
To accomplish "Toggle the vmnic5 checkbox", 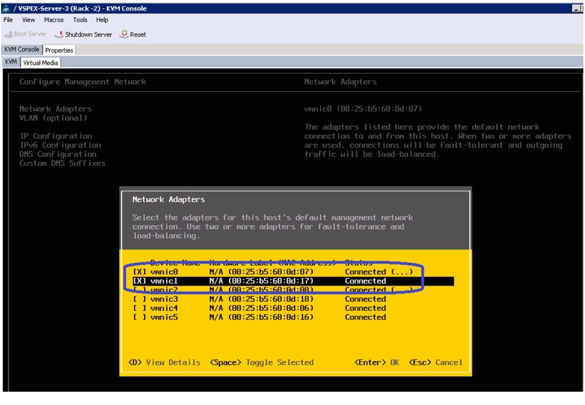I will (140, 317).
